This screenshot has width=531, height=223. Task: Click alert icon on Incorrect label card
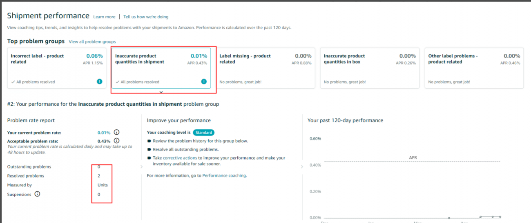[x=99, y=82]
